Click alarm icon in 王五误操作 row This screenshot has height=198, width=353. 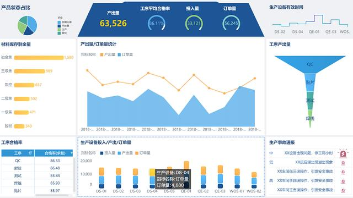pos(343,191)
